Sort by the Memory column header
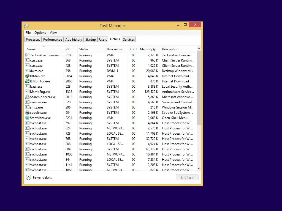Screen dimensions: 282x211 [149, 49]
